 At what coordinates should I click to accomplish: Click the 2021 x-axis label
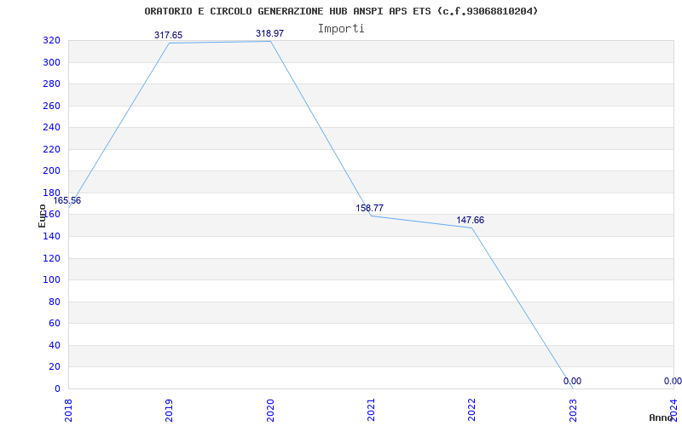click(x=371, y=409)
